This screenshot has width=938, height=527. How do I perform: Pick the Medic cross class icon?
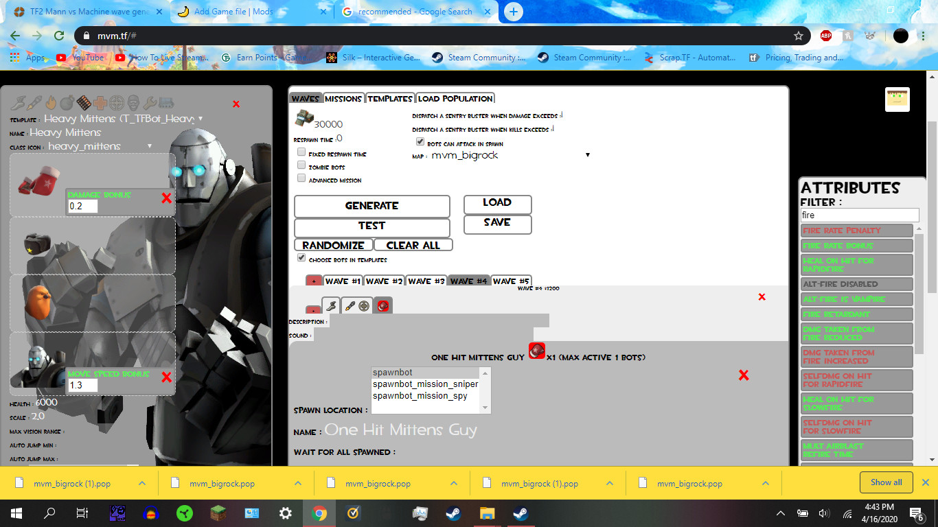coord(100,103)
